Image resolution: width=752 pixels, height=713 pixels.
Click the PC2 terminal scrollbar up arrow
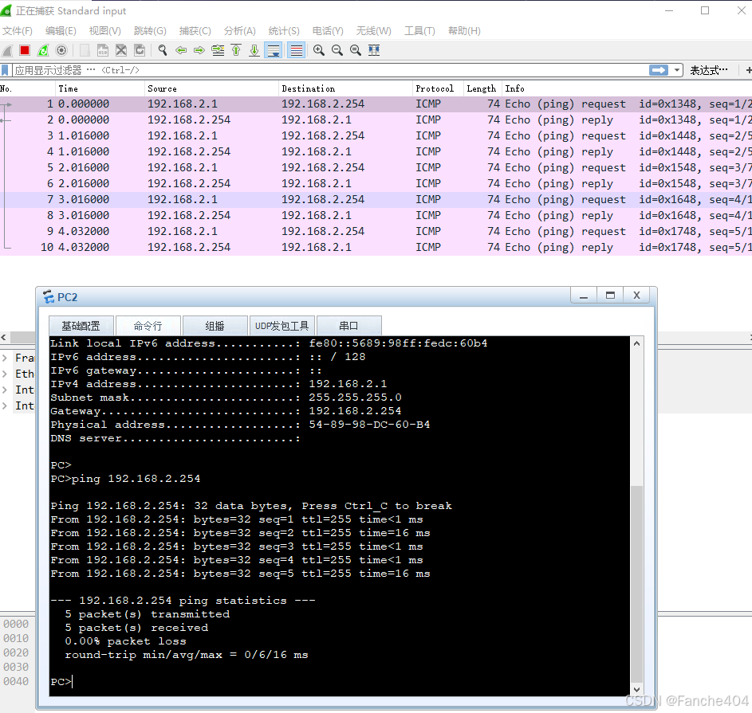(636, 343)
